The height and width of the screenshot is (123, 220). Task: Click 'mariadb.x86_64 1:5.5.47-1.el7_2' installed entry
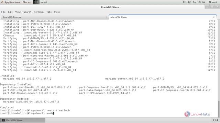pyautogui.click(x=27, y=79)
